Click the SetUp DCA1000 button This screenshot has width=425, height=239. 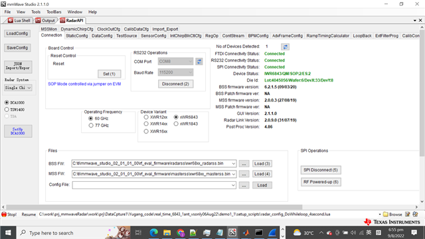point(18,131)
